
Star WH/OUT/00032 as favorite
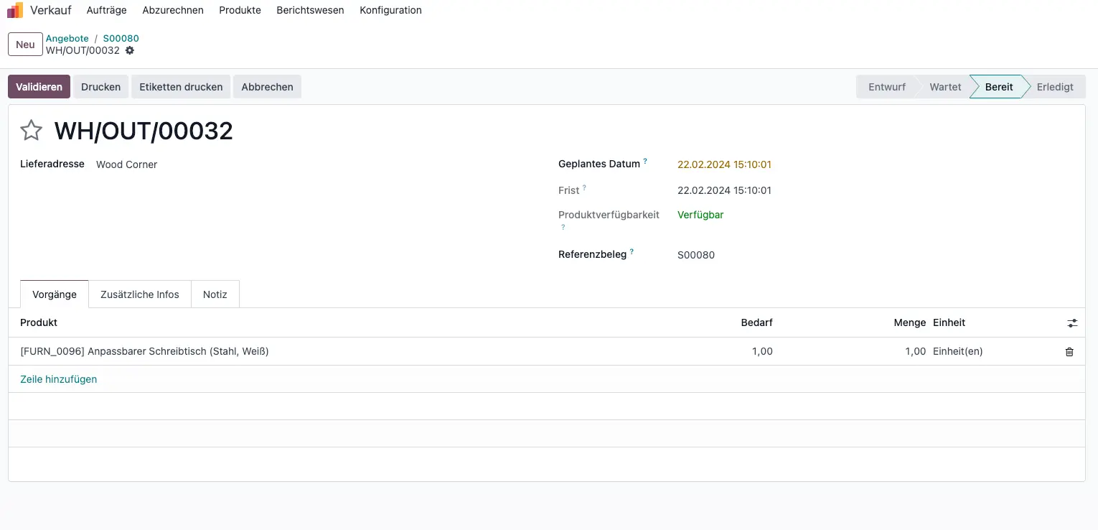[31, 131]
